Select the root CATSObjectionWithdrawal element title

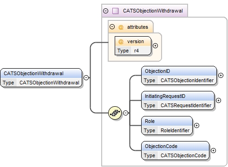pos(33,73)
